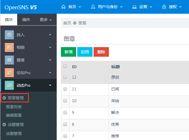Open 编辑图章 in the sidebar
This screenshot has width=189, height=140.
coord(14,115)
